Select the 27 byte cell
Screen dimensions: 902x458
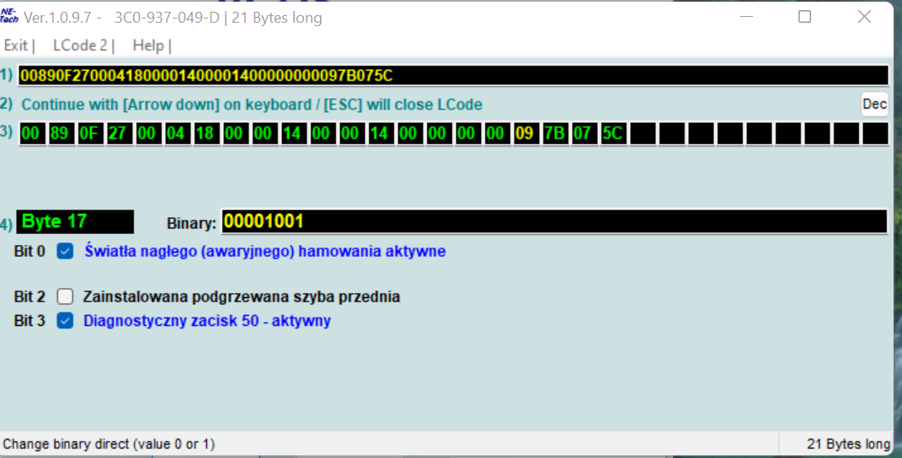(120, 134)
